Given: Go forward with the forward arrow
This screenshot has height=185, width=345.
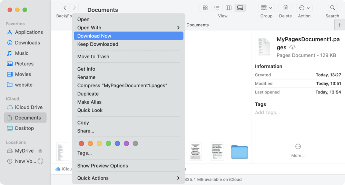Looking at the screenshot, I should pos(75,8).
